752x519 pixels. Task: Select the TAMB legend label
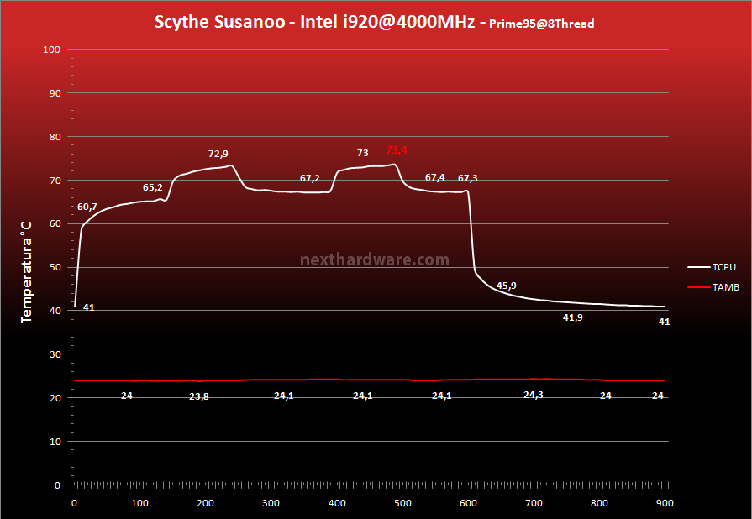pyautogui.click(x=726, y=287)
